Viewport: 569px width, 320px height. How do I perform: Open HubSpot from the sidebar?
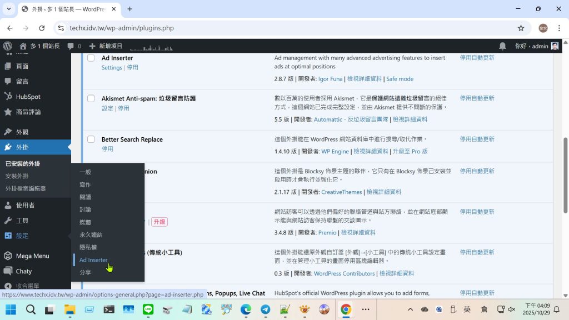28,97
